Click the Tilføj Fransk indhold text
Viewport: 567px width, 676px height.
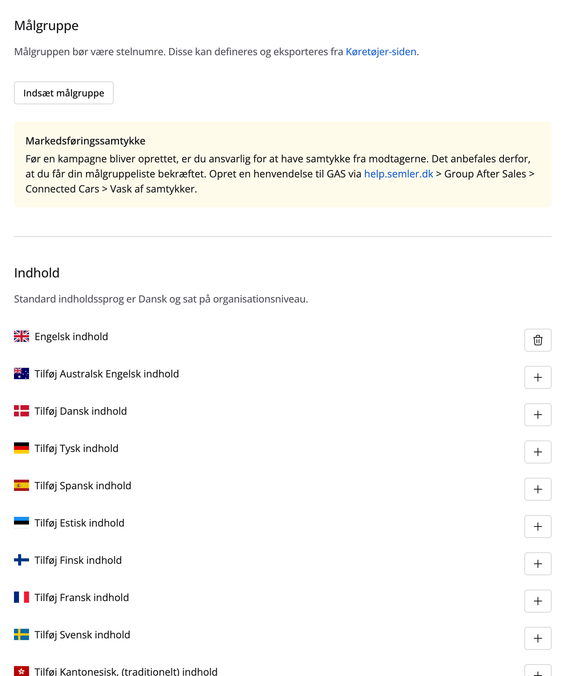(82, 598)
